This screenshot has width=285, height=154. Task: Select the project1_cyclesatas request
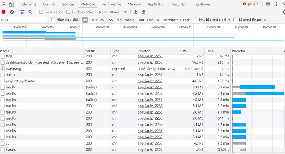point(142,81)
